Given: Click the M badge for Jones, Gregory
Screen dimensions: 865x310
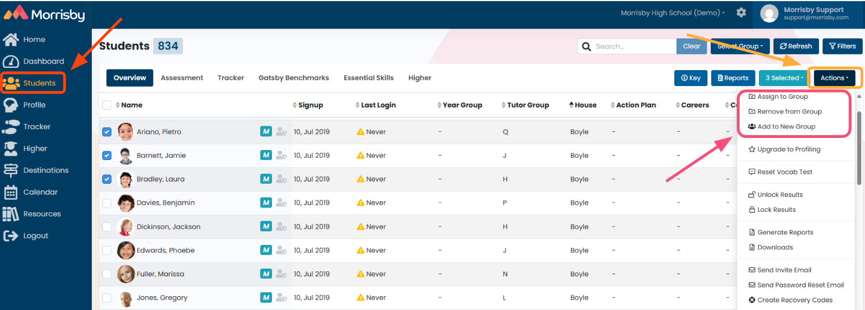Looking at the screenshot, I should click(266, 297).
